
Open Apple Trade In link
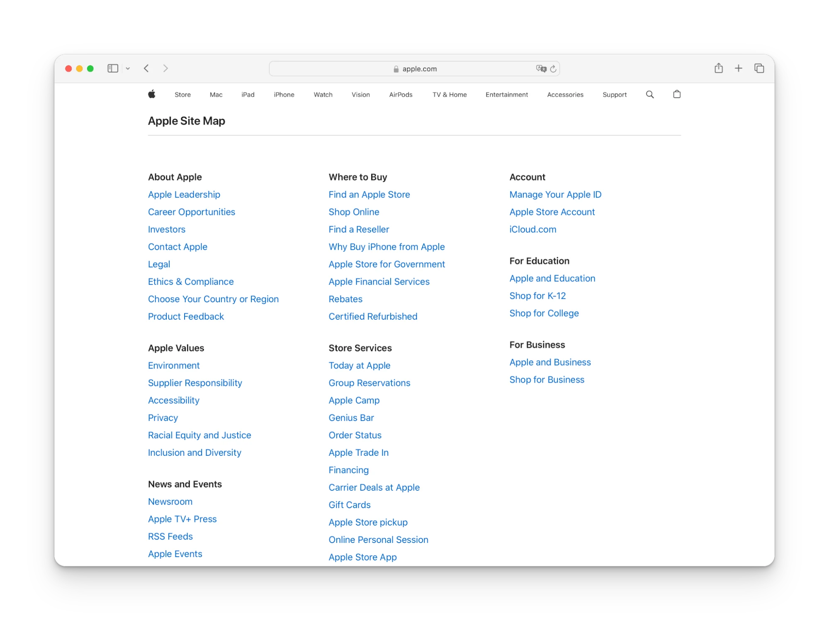tap(359, 452)
